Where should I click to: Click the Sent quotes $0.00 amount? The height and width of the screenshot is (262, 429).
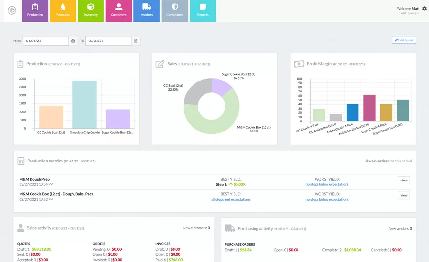coord(36,254)
